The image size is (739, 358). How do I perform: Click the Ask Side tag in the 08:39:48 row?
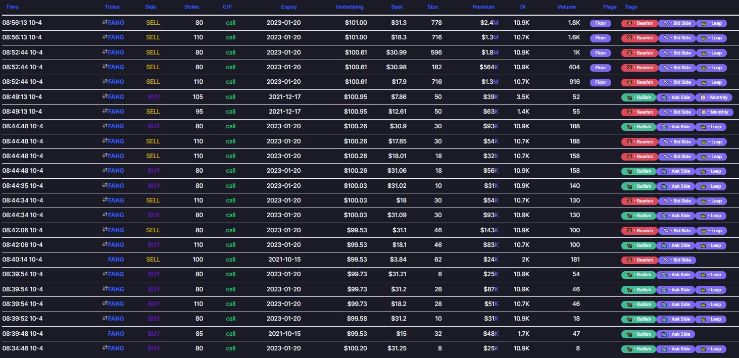click(x=675, y=334)
